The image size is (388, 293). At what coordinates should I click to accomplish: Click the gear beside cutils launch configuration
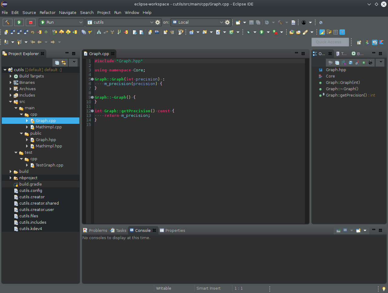pos(158,22)
